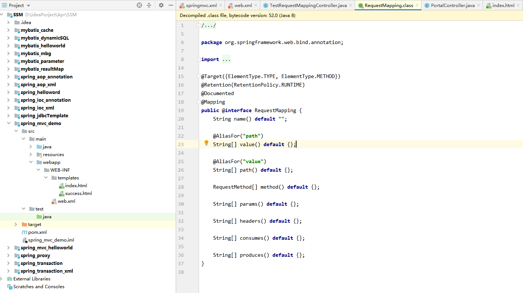Switch to the index.html editor tab
Viewport: 523px width, 293px height.
pos(503,5)
